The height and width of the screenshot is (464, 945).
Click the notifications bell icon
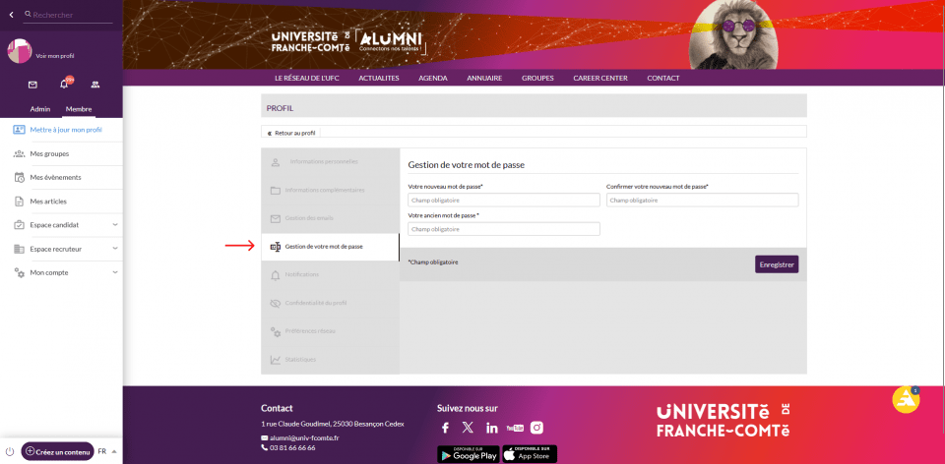point(64,85)
